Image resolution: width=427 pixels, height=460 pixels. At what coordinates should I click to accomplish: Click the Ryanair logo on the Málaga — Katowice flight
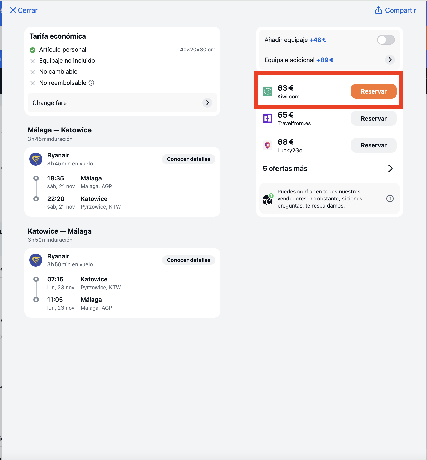pos(36,159)
